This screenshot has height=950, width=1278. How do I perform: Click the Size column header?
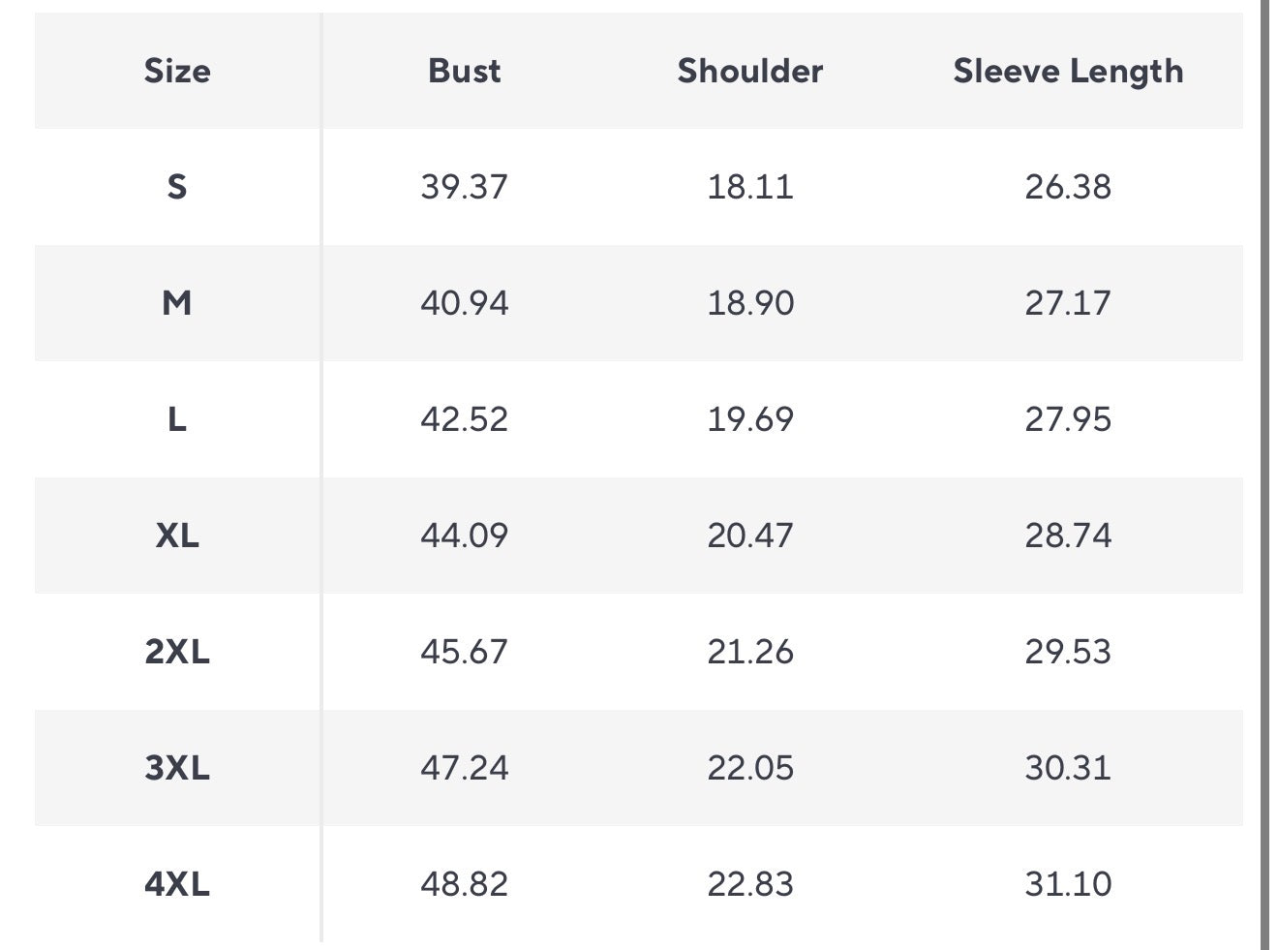tap(177, 71)
